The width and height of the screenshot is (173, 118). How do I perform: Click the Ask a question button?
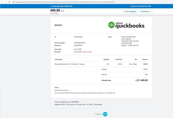(x=130, y=11)
